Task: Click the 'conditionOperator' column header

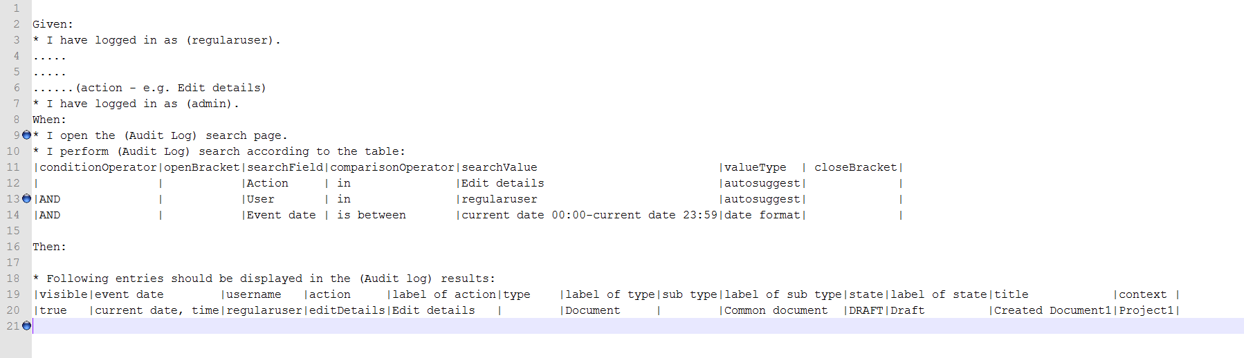Action: (98, 167)
